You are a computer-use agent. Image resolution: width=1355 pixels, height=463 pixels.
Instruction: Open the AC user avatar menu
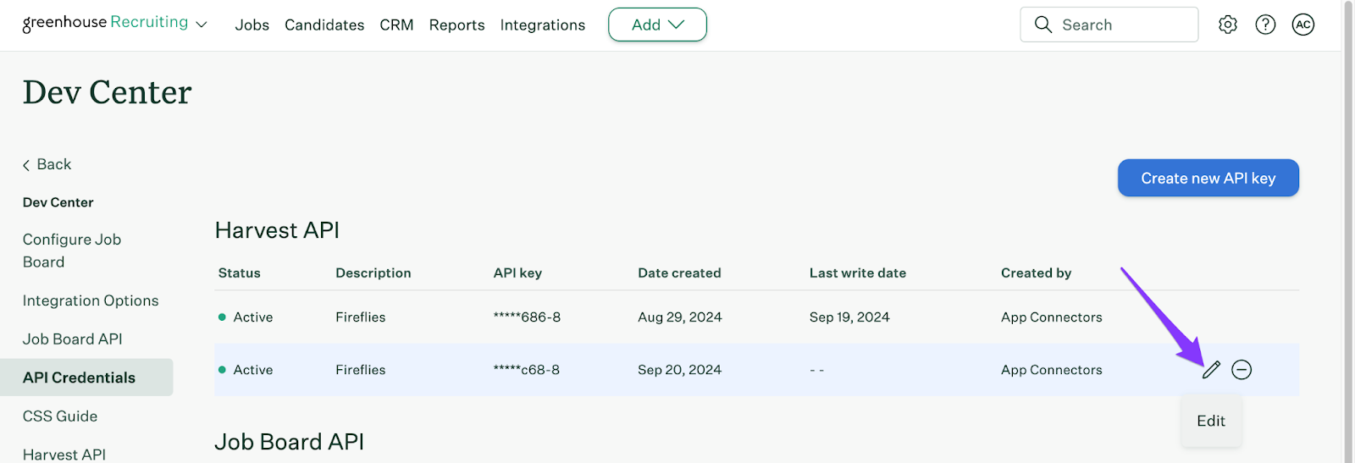click(x=1303, y=25)
